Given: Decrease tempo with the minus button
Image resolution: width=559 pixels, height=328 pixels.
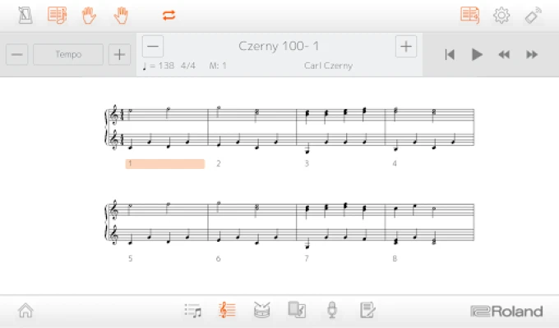Looking at the screenshot, I should [18, 55].
